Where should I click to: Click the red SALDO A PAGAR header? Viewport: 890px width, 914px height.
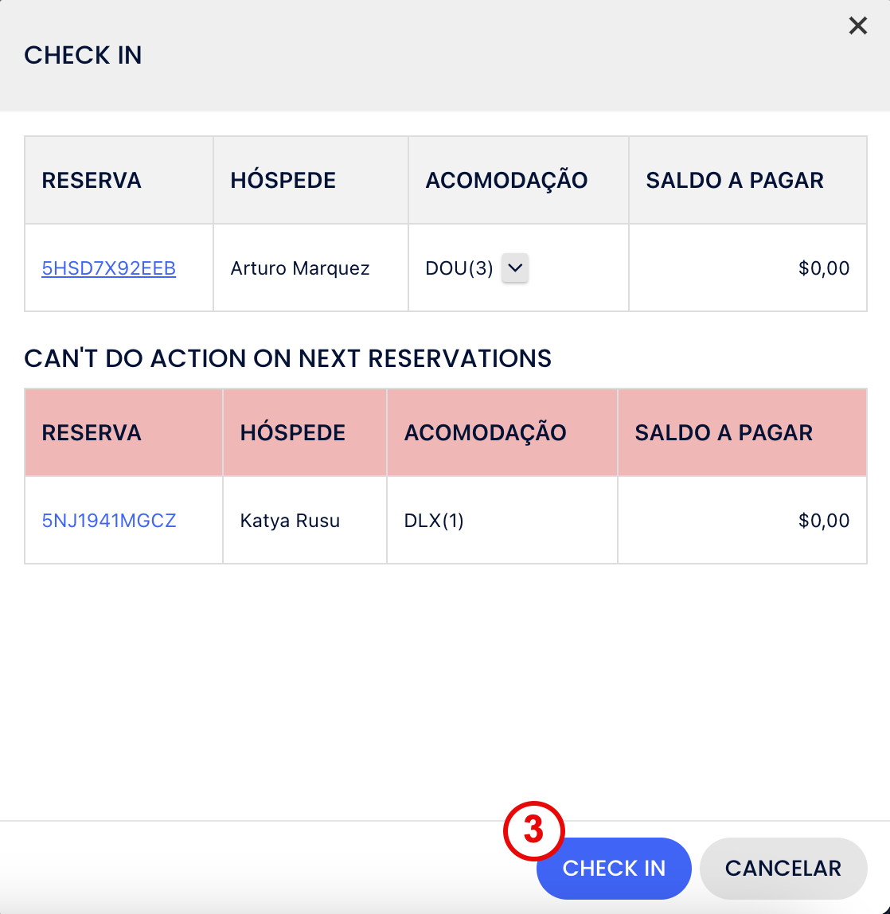click(724, 432)
